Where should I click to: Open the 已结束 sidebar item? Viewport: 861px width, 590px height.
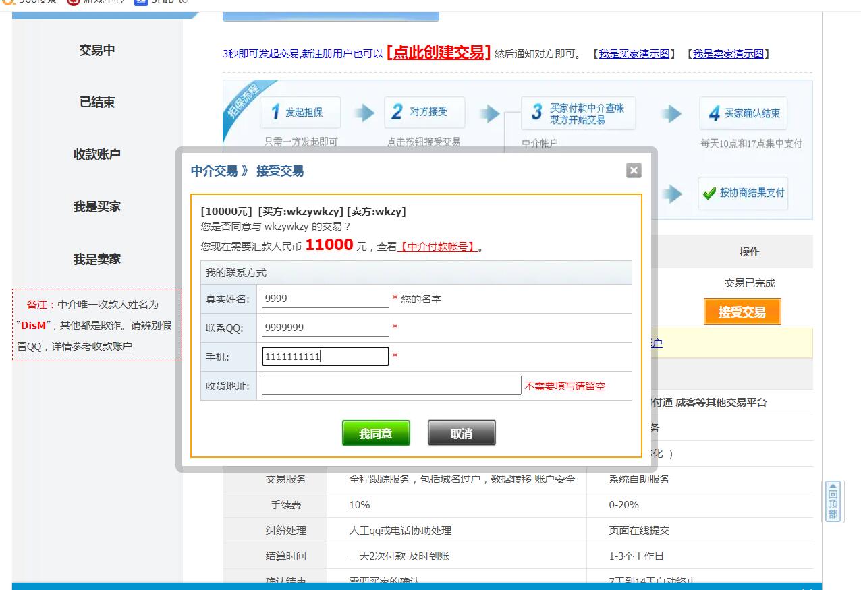click(x=97, y=102)
